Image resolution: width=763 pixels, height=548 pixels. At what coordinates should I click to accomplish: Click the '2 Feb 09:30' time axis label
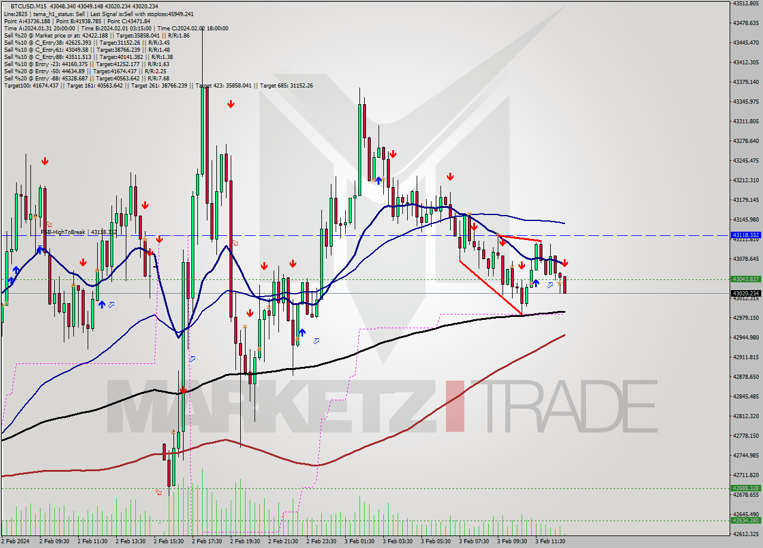pos(54,541)
